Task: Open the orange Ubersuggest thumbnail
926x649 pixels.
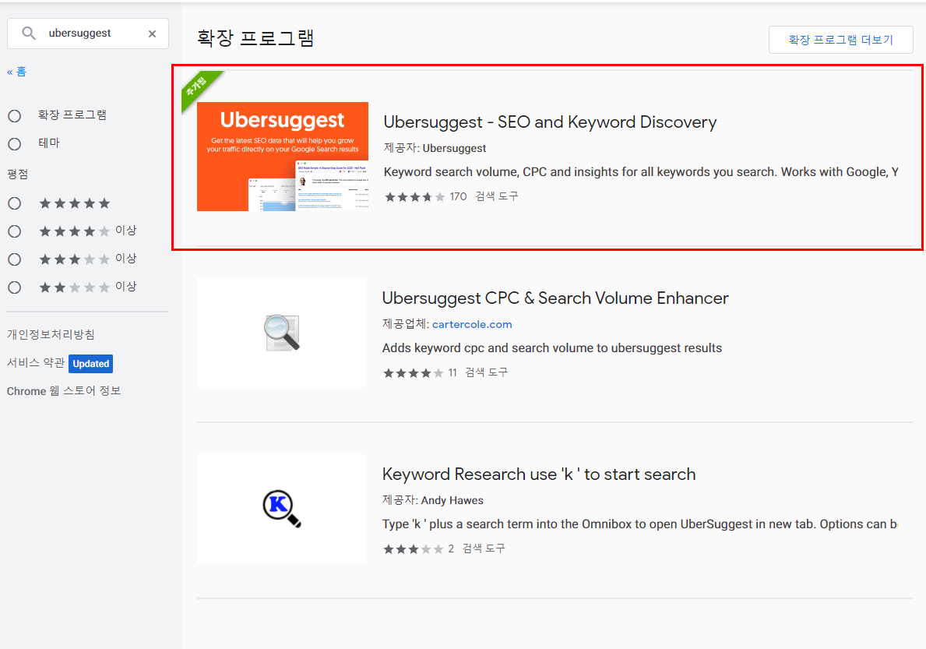Action: click(282, 157)
